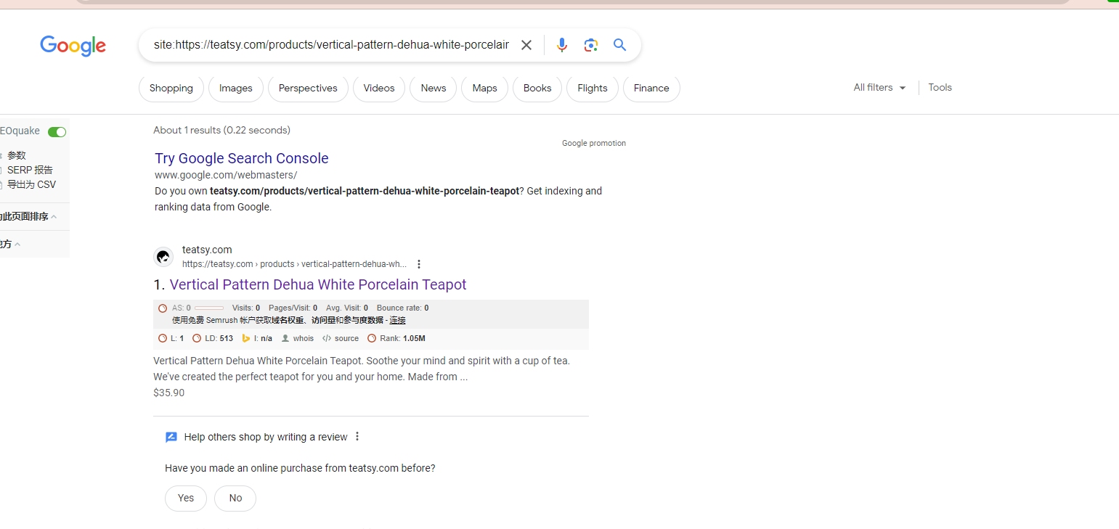Toggle the SEOquake switch off
Screen dimensions: 1119x529
57,131
